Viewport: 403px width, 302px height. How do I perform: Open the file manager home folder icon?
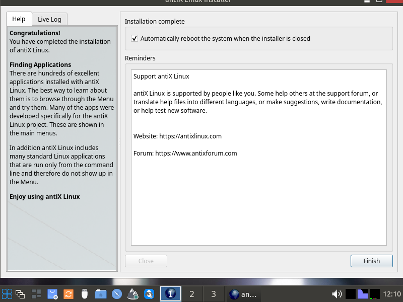point(101,294)
